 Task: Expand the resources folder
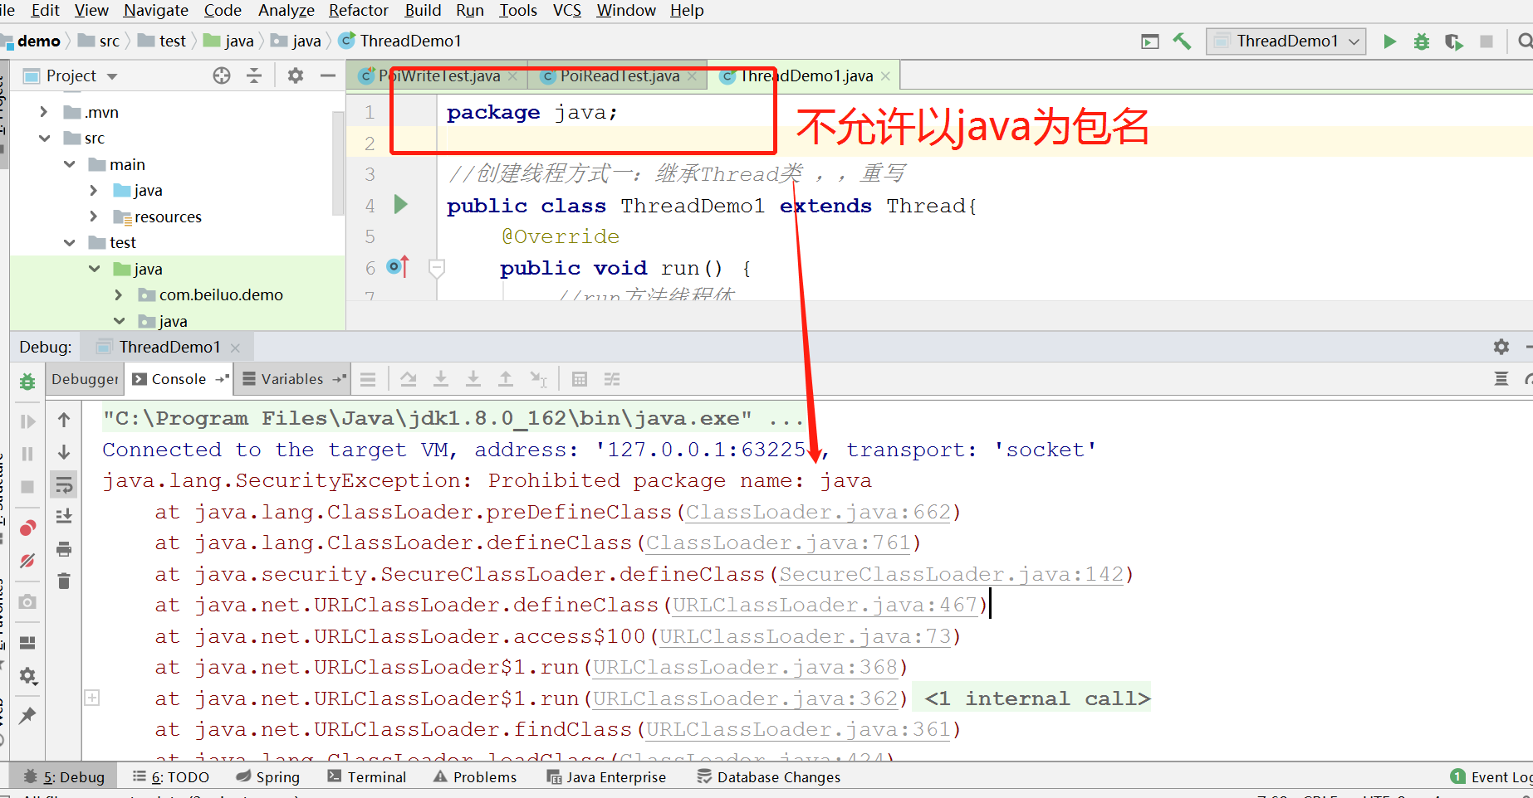tap(94, 217)
